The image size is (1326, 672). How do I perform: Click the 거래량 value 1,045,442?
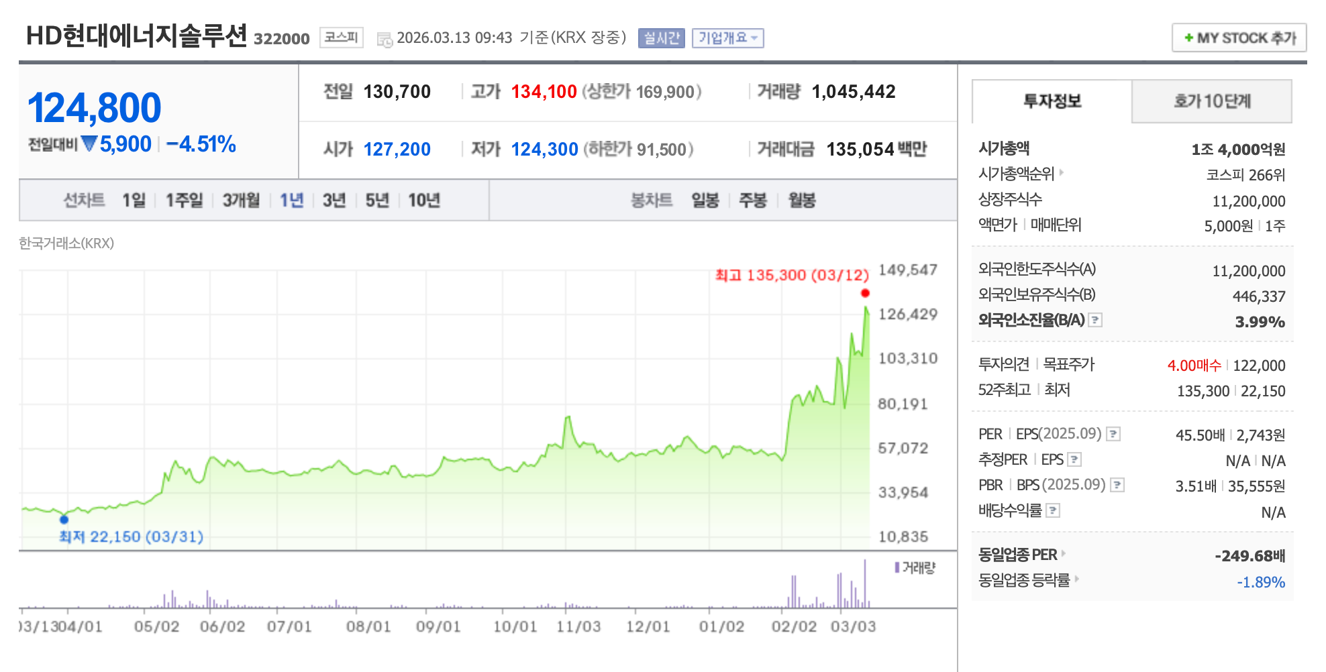[x=854, y=92]
